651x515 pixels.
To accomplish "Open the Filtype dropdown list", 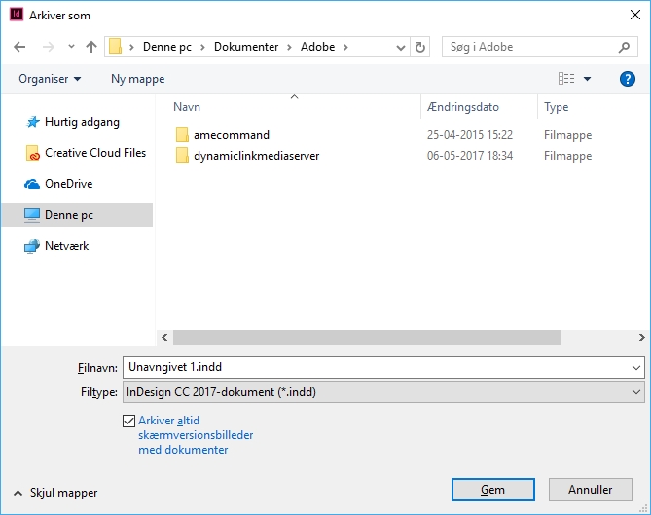I will tap(383, 392).
